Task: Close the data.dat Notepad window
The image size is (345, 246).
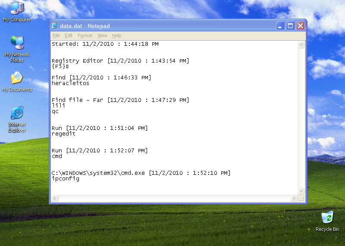Action: pyautogui.click(x=300, y=26)
